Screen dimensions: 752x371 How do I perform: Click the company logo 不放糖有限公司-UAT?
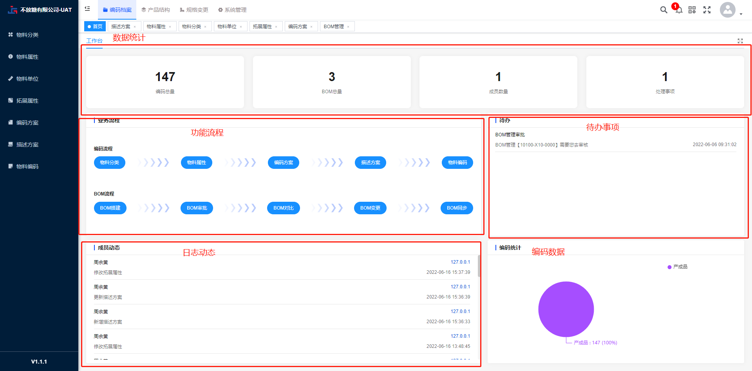pyautogui.click(x=39, y=10)
